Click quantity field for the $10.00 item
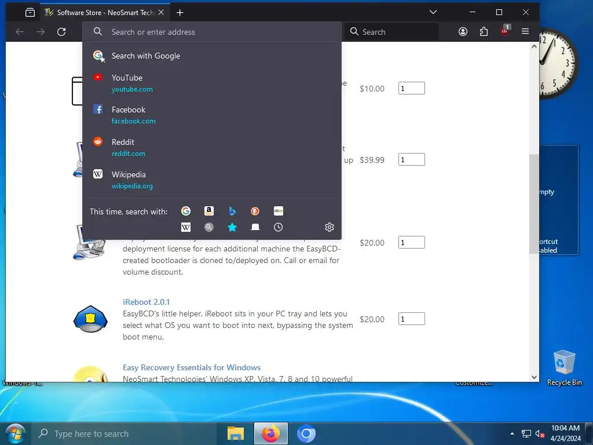 412,88
